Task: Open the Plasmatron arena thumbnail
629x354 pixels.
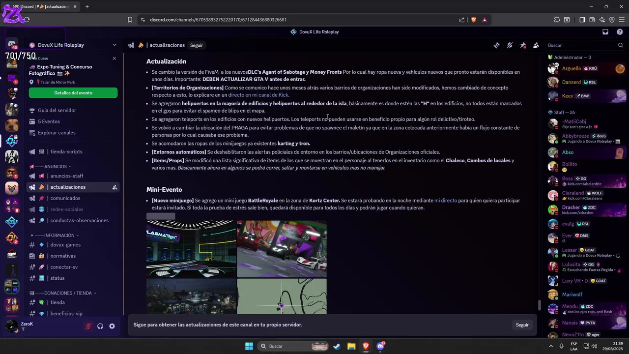Action: (191, 249)
